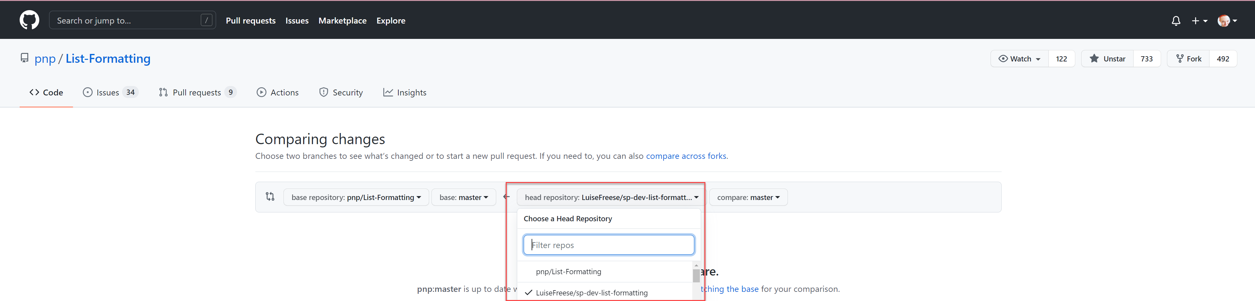This screenshot has width=1255, height=301.
Task: Click the repo list scrollbar thumb
Action: point(696,276)
